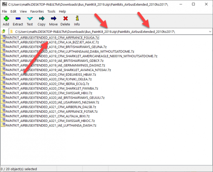Click the Test archive icon
The height and width of the screenshot is (172, 213).
click(x=30, y=18)
